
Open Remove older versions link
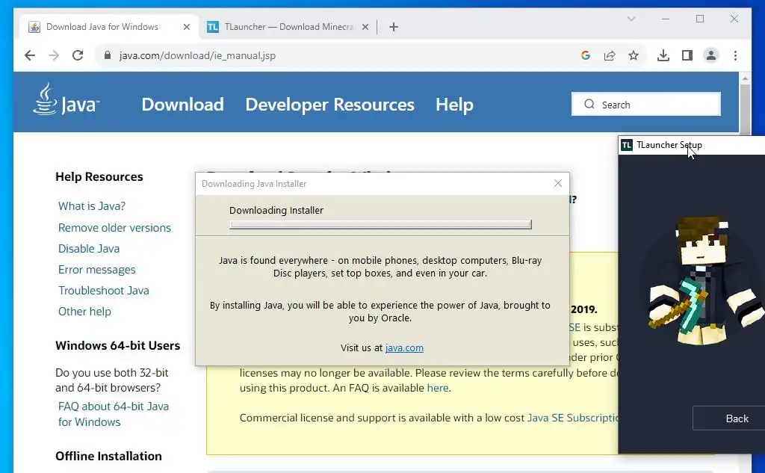(114, 227)
